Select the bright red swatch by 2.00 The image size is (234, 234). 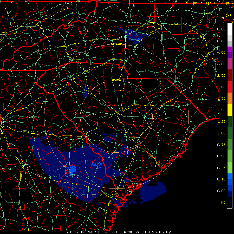click(x=230, y=87)
